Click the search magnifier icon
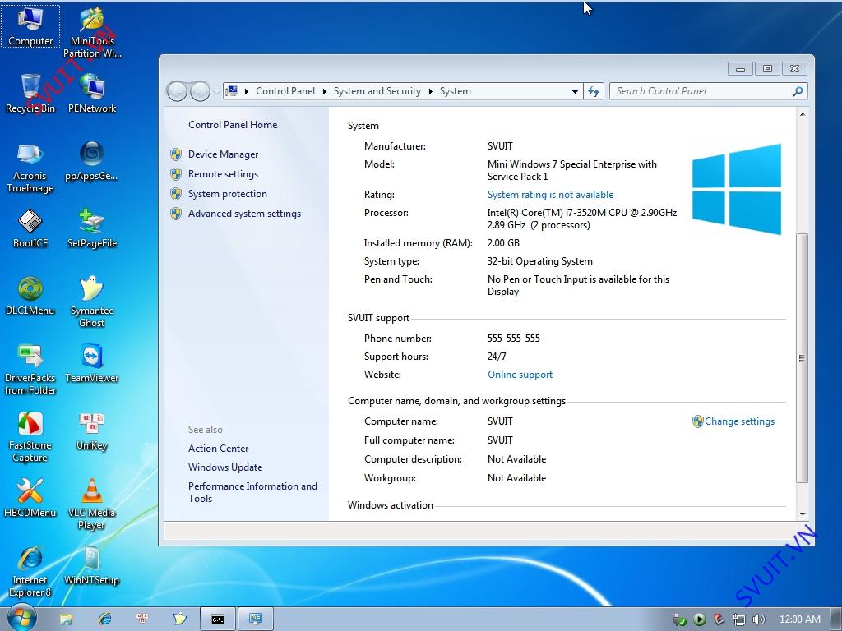842x631 pixels. 798,91
